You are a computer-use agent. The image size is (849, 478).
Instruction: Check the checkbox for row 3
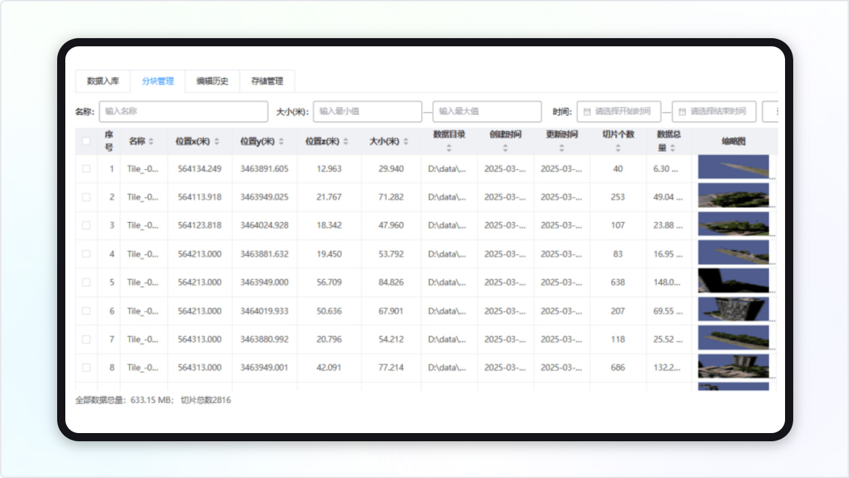(x=86, y=225)
